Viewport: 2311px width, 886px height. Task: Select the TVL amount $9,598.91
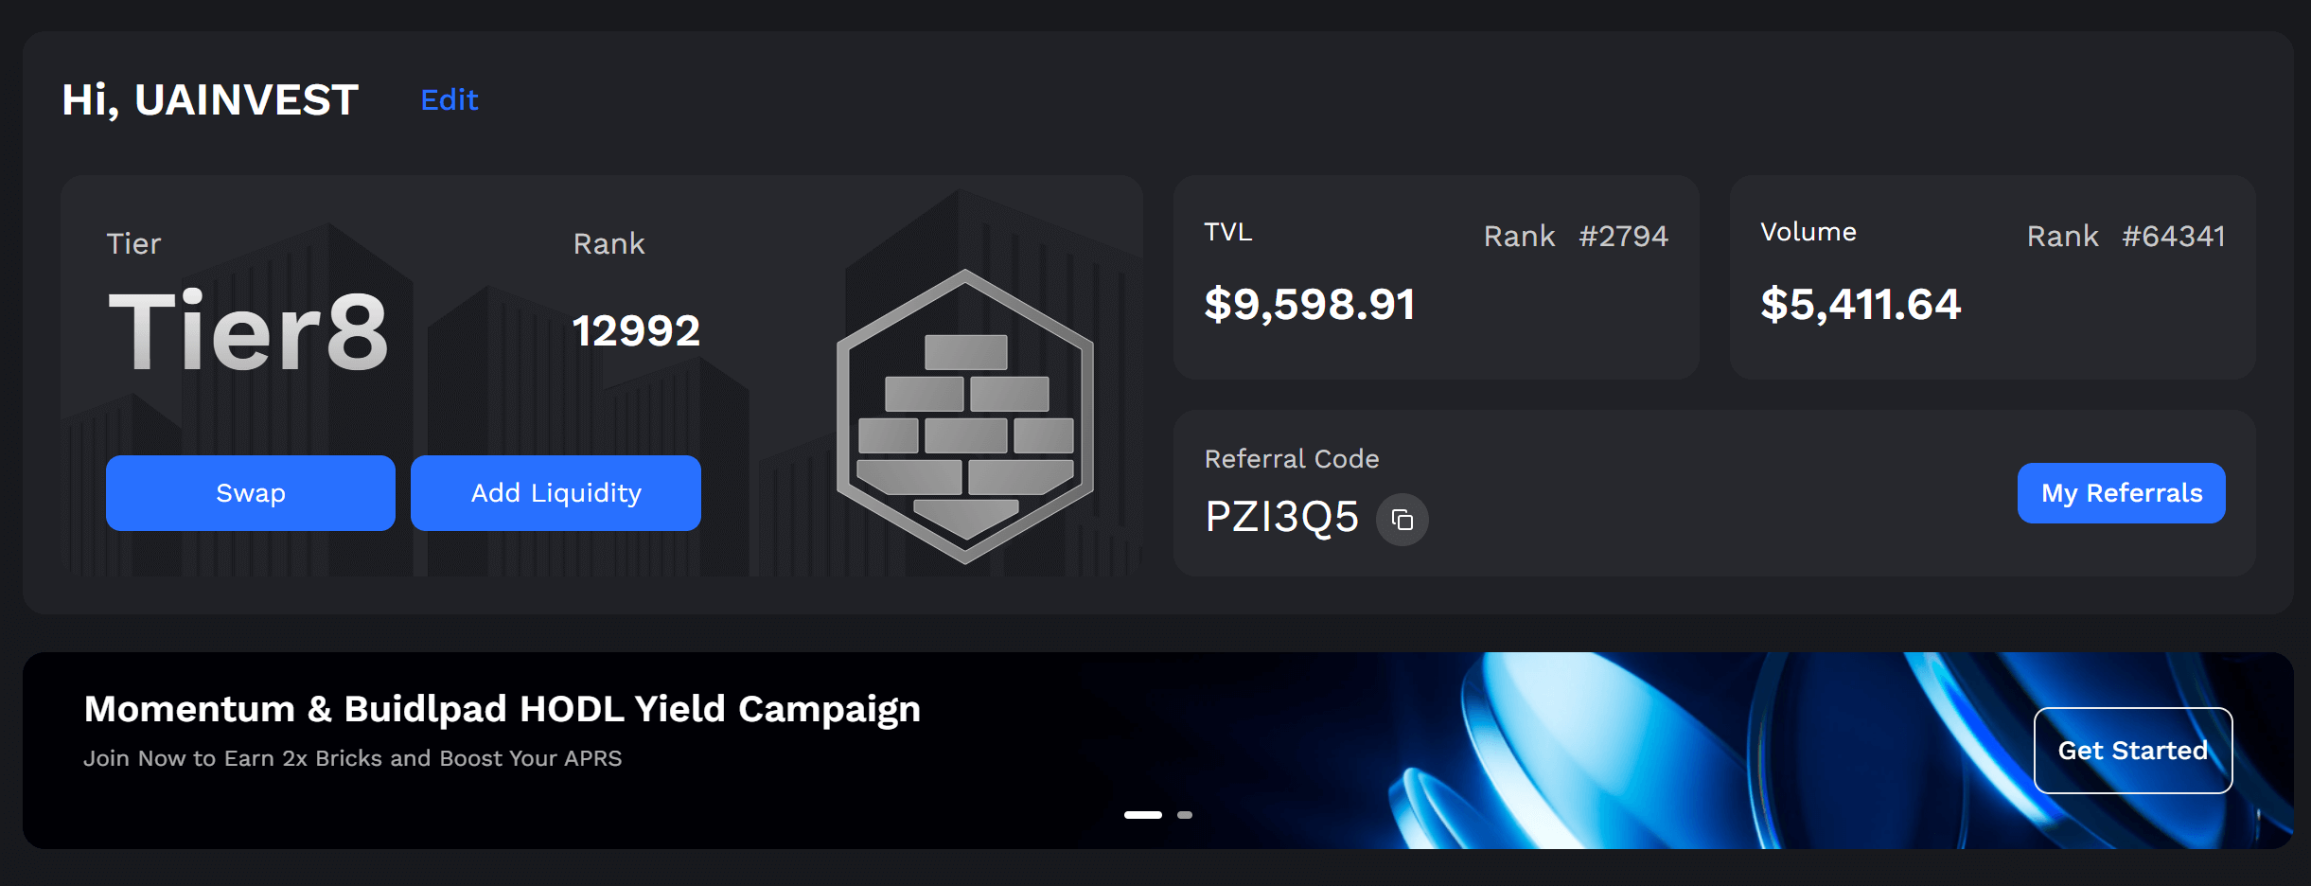1310,305
